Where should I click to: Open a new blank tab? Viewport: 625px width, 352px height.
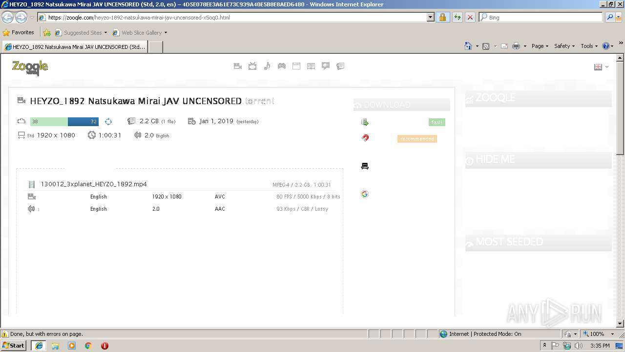(x=155, y=47)
